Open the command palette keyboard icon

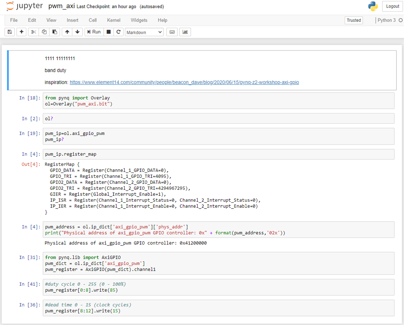(172, 32)
